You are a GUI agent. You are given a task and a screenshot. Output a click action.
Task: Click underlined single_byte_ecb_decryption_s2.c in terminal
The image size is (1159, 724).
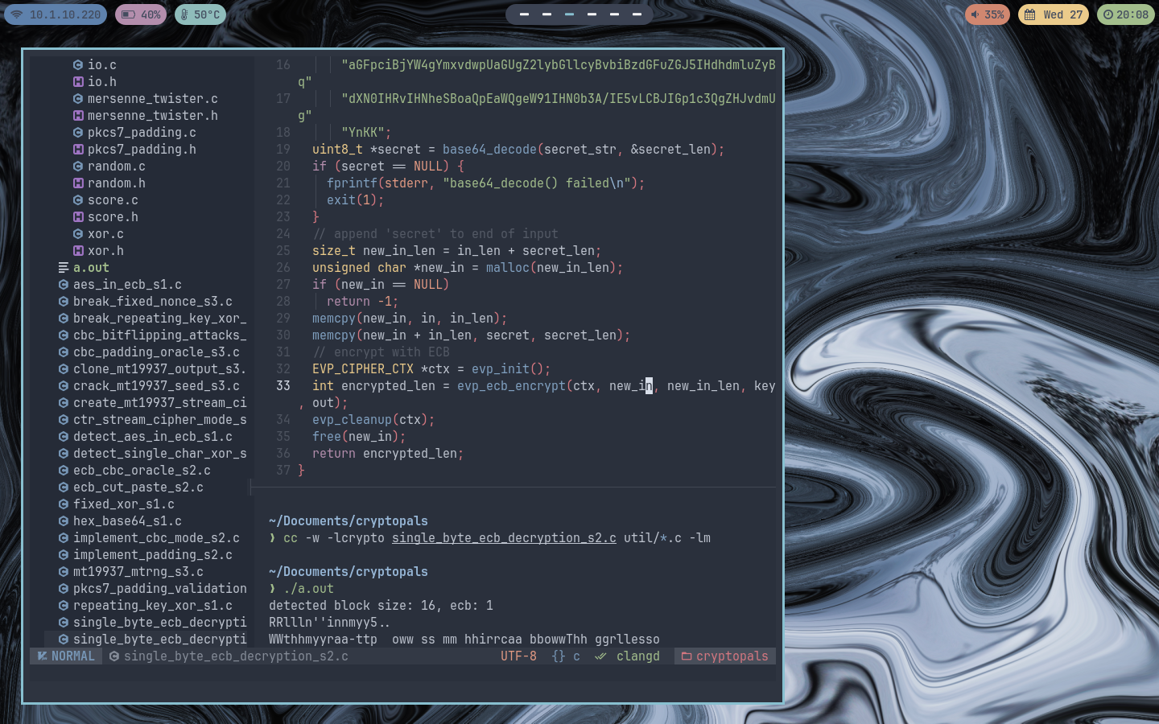pyautogui.click(x=504, y=537)
